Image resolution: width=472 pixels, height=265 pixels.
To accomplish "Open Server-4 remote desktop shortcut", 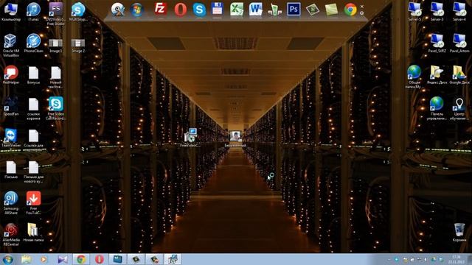I will [x=459, y=12].
